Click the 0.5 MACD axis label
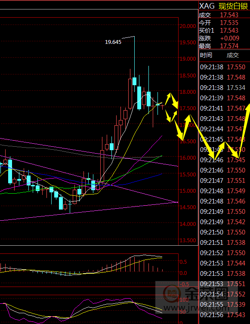Screen dimensions: 250x324 pos(183,262)
